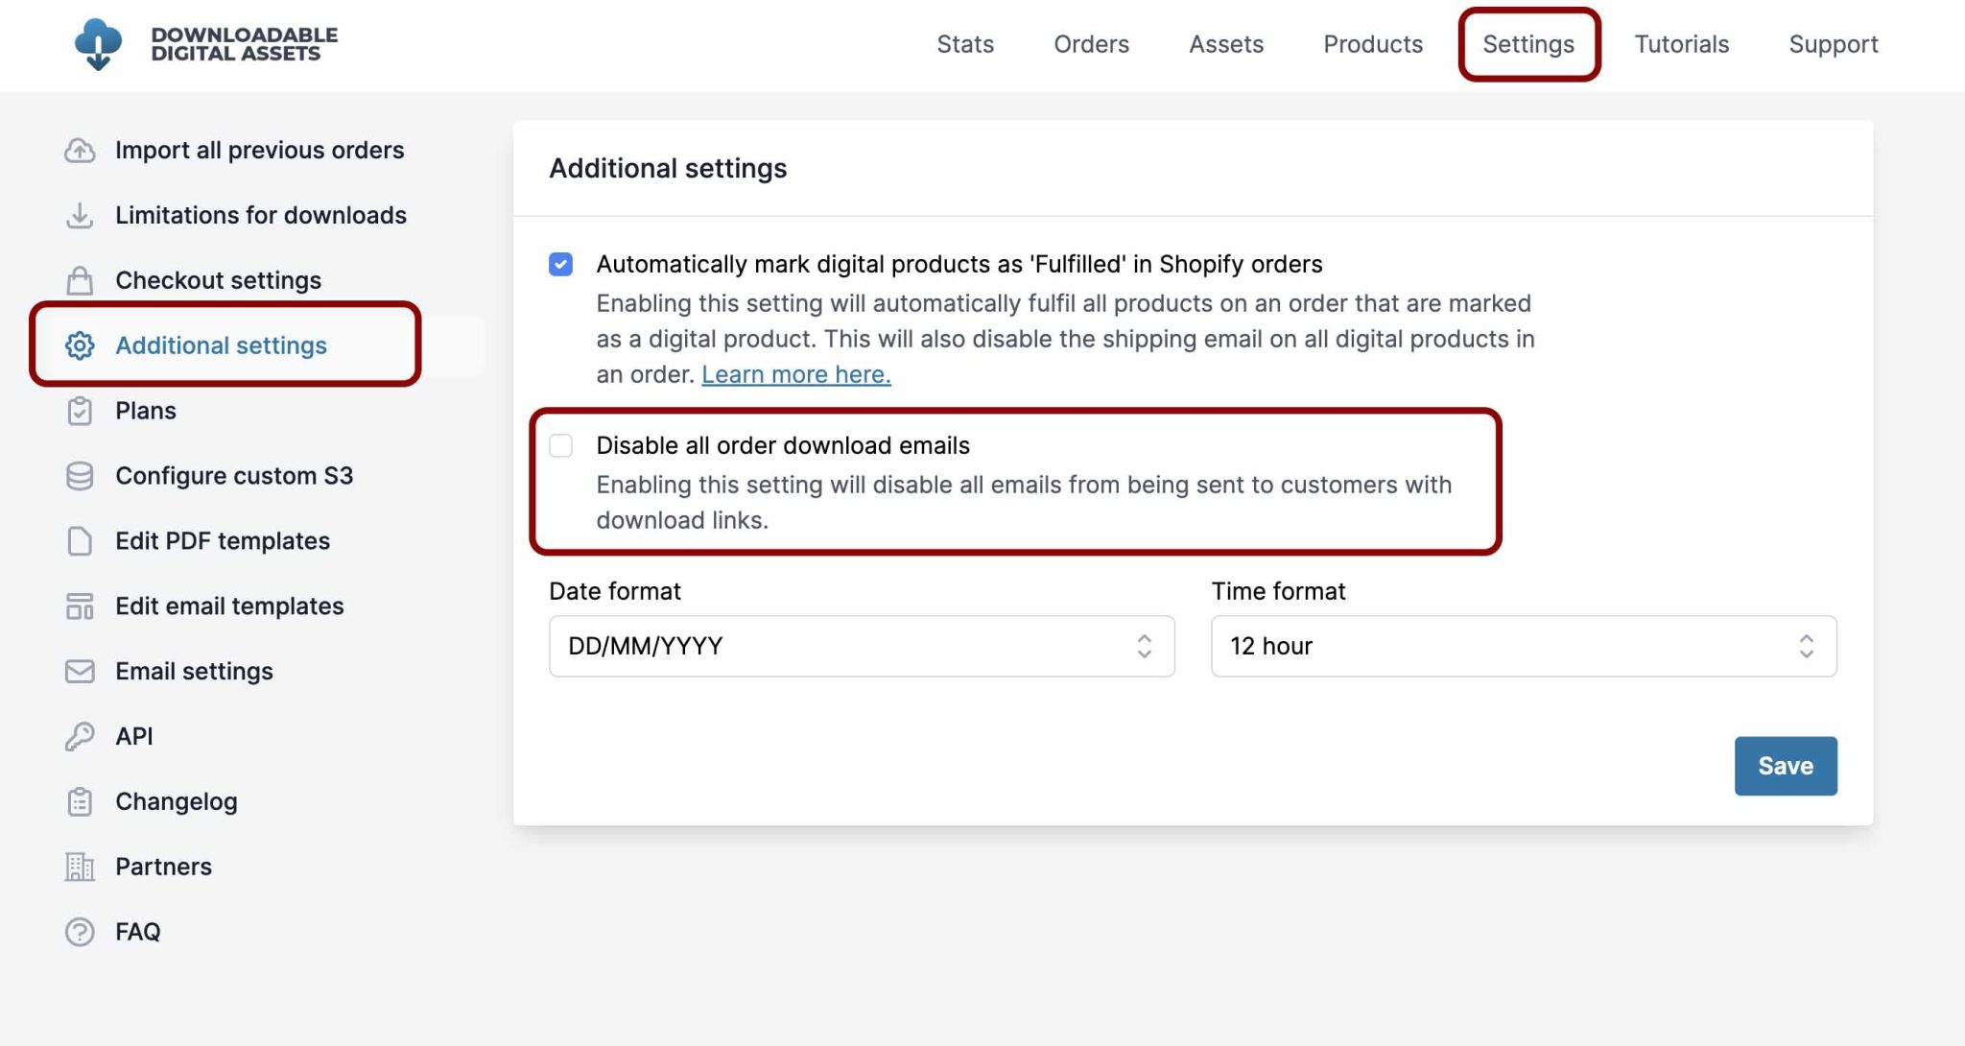Go to the Tutorials page
Viewport: 1965px width, 1046px height.
coord(1681,44)
